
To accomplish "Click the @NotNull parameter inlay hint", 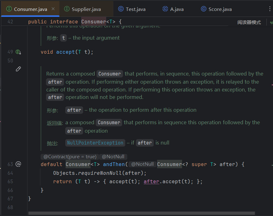I will (142, 164).
